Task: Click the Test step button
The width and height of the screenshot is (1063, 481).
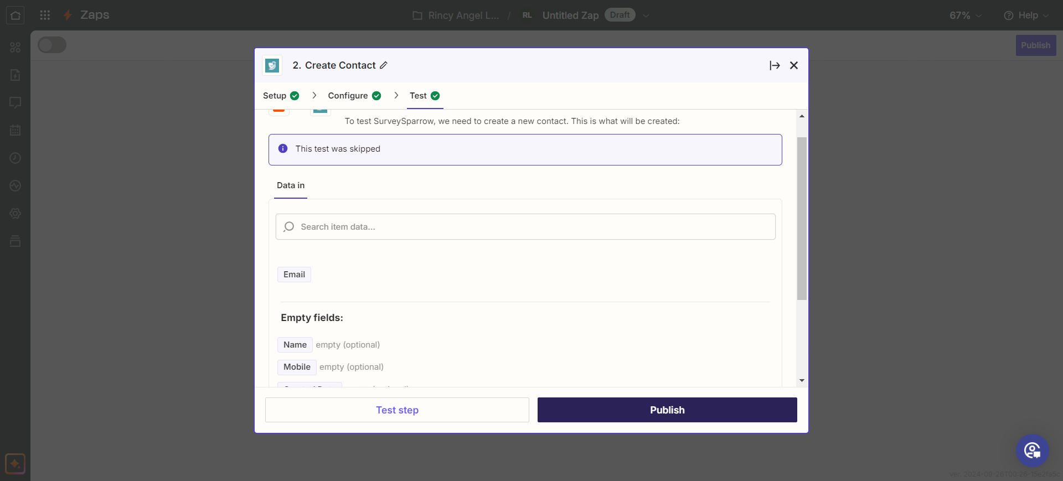Action: click(397, 410)
